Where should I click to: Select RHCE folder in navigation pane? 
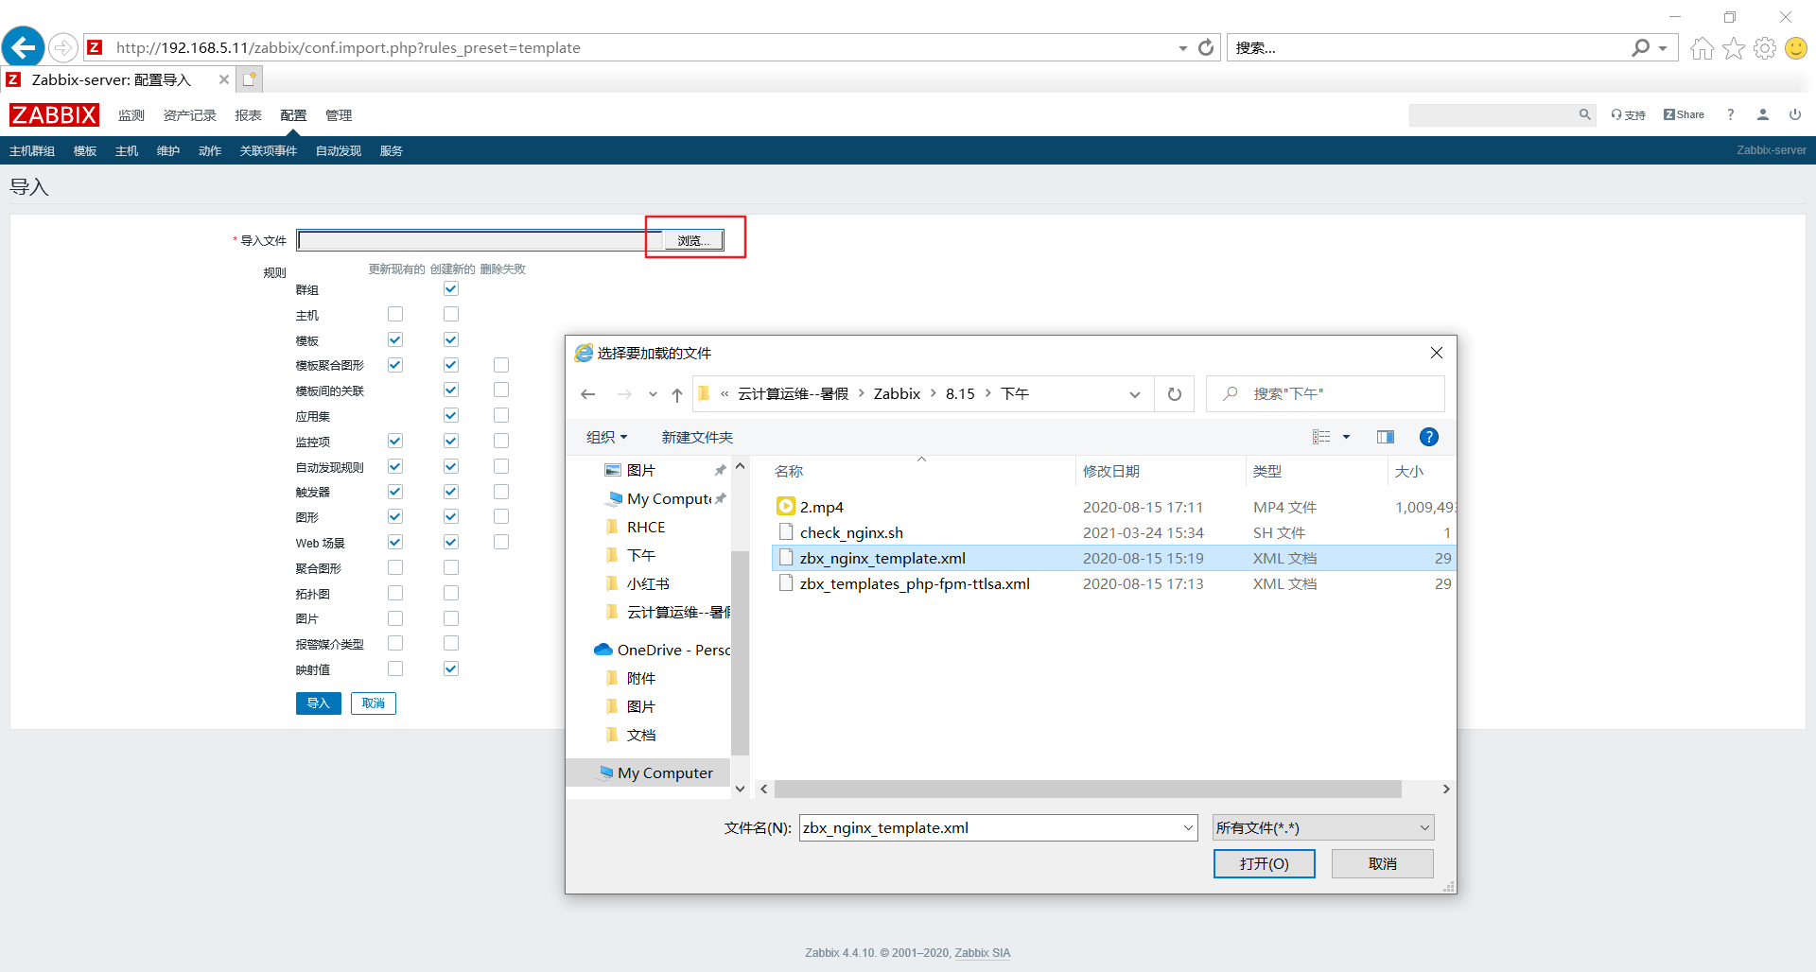tap(646, 527)
